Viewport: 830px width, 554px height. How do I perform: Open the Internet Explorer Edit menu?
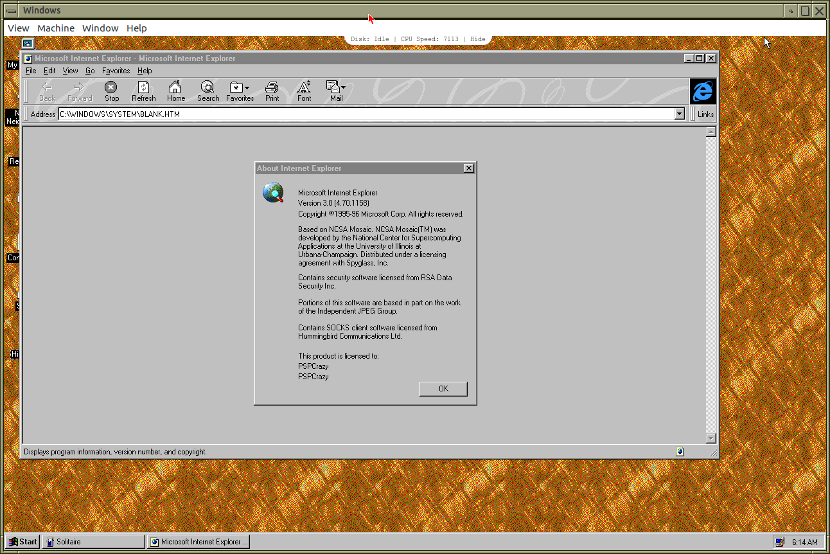(49, 71)
